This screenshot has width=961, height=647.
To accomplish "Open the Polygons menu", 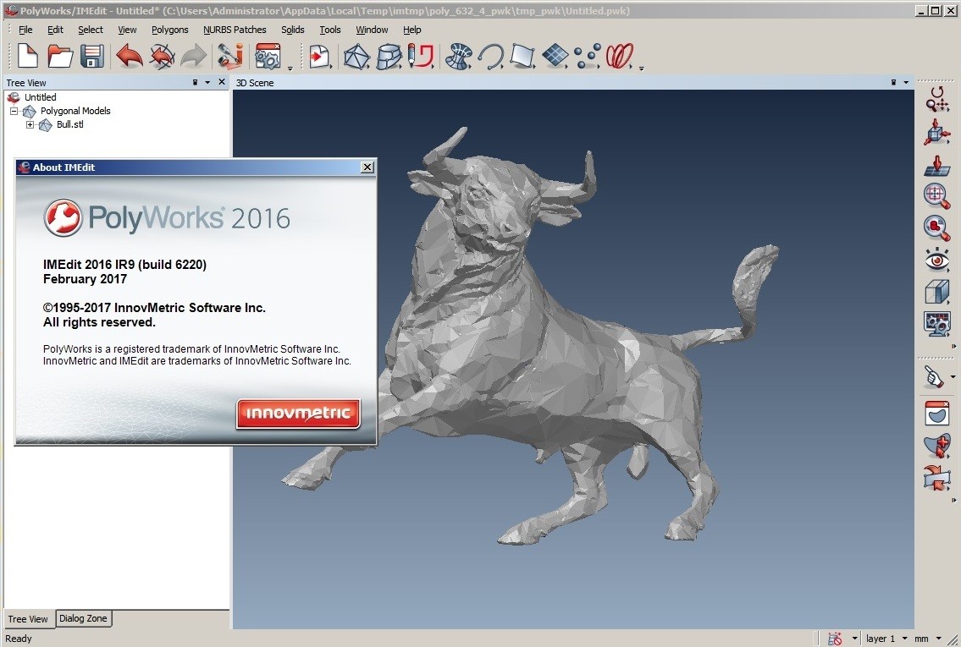I will pyautogui.click(x=170, y=30).
